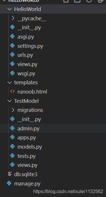This screenshot has height=197, width=106.
Task: Open urls.py in HelloWorld folder
Action: point(25,55)
